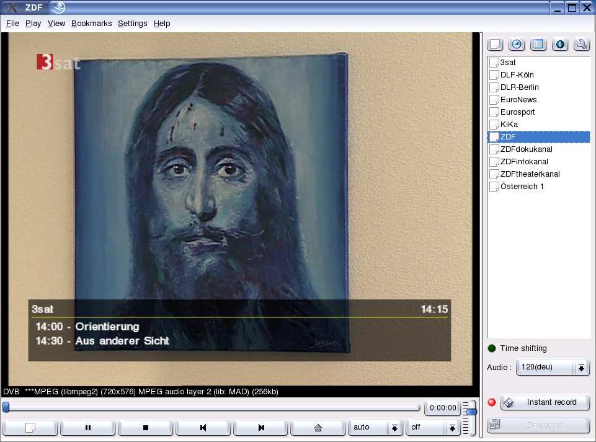Open the timers clock icon
Image resolution: width=596 pixels, height=442 pixels.
tap(516, 45)
